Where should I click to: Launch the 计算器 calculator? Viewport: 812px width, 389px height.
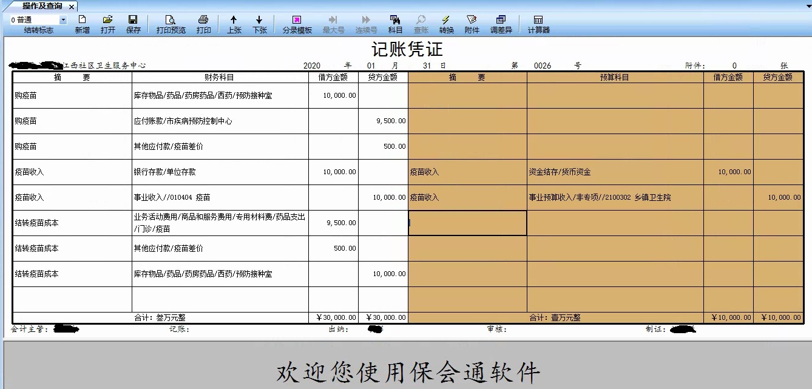538,24
